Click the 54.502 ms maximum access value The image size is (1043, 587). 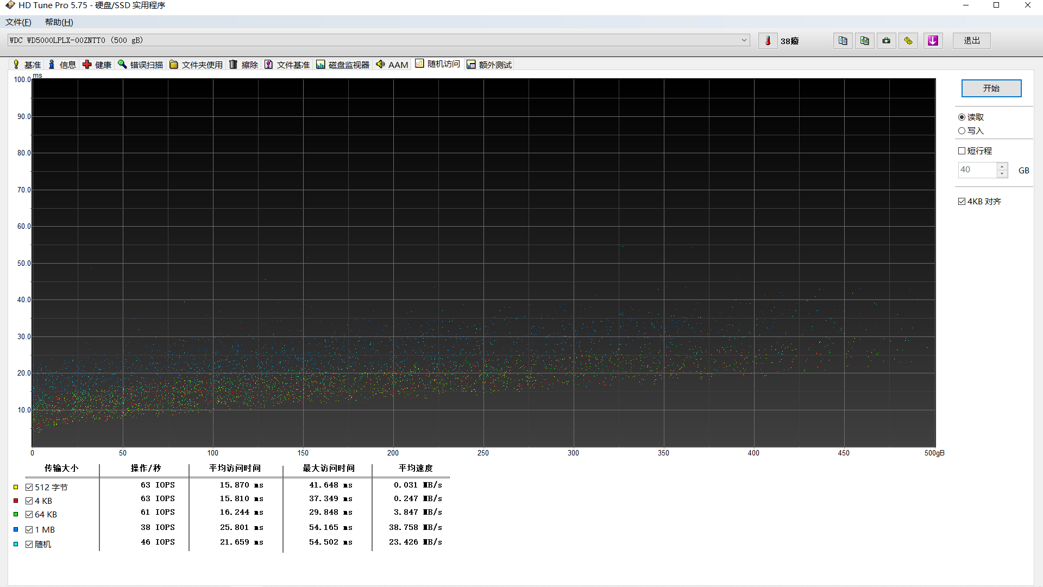[331, 542]
